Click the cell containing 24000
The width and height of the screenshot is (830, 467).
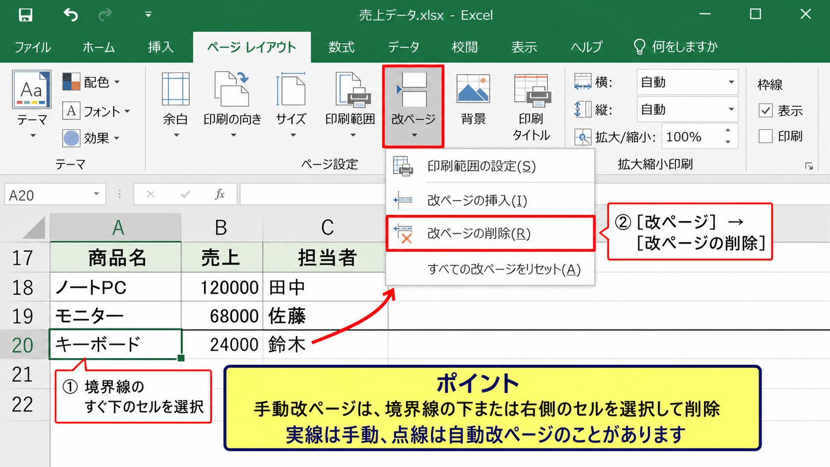(x=222, y=344)
